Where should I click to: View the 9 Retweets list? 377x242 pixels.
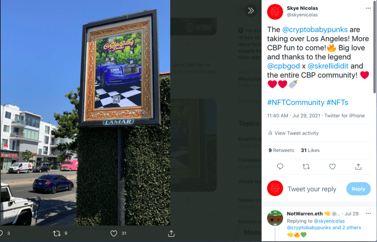(x=281, y=151)
